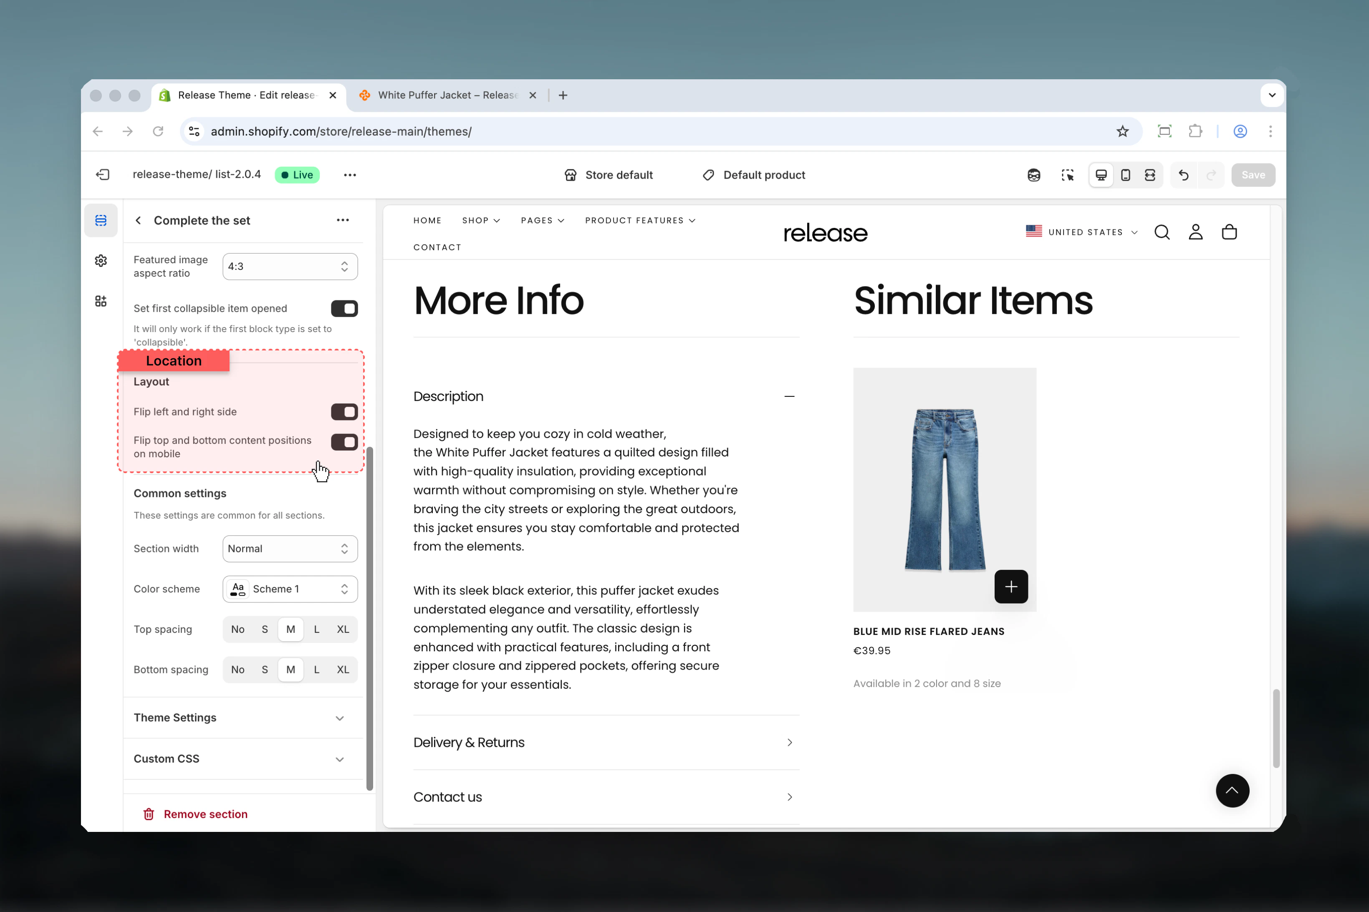Open the browser extensions puzzle icon
Screen dimensions: 1369x912
point(1195,131)
